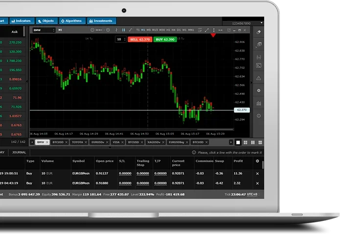
Task: Select the H1 timeframe
Action: click(168, 30)
